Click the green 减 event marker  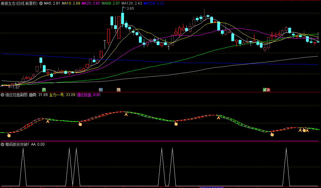[265, 90]
